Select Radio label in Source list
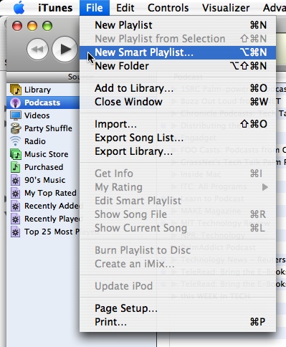The width and height of the screenshot is (286, 347). pyautogui.click(x=35, y=141)
